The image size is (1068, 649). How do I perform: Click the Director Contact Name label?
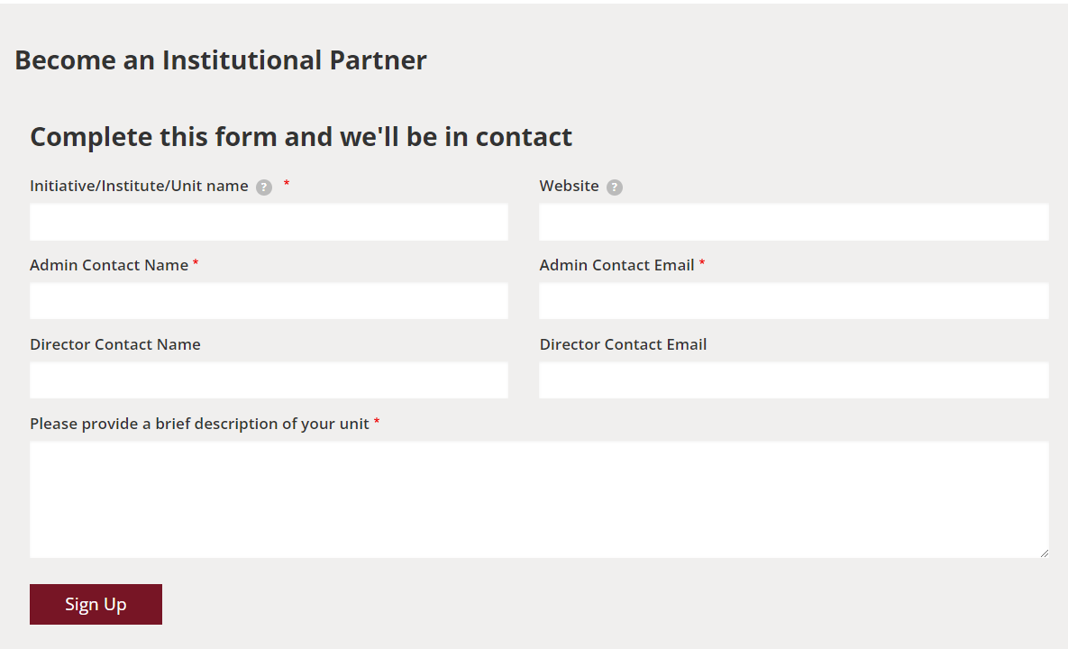click(x=115, y=344)
